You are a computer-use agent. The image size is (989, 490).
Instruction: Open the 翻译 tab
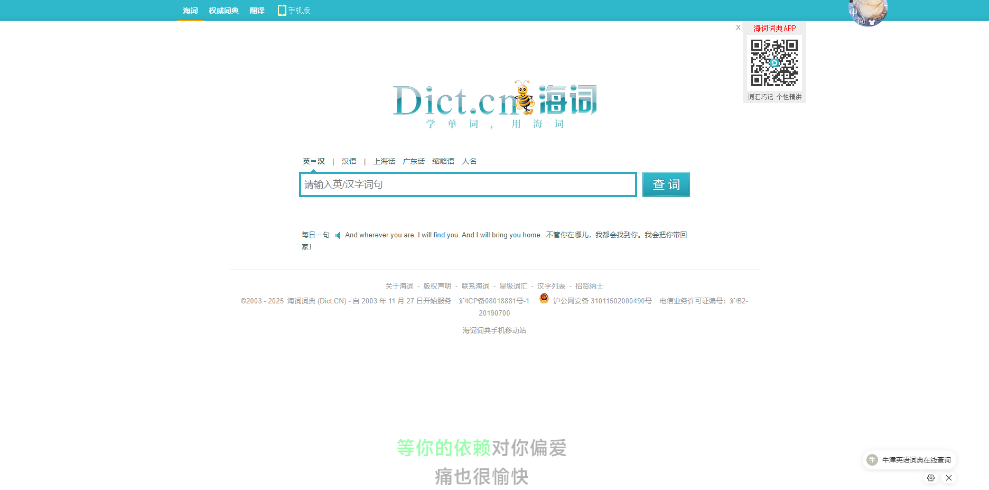tap(257, 11)
